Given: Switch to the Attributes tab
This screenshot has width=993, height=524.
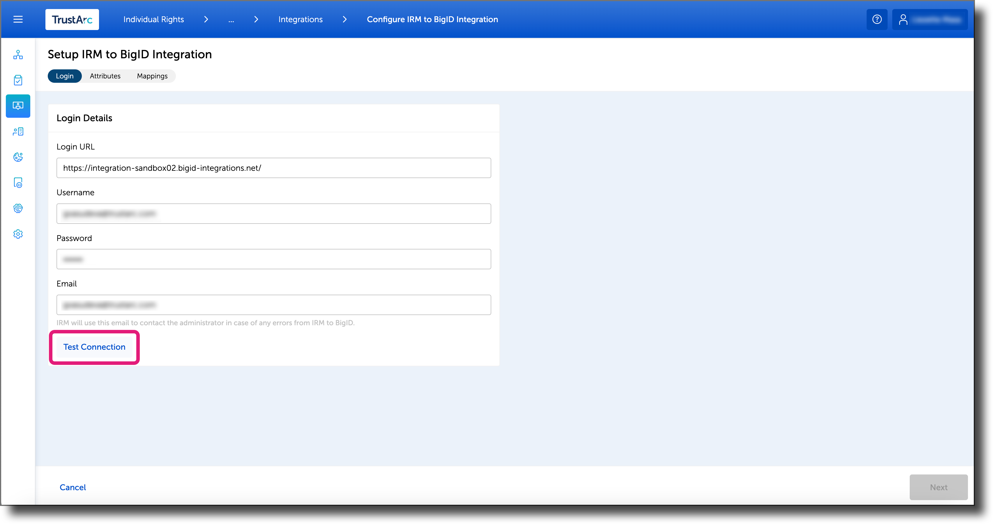Looking at the screenshot, I should [x=105, y=76].
